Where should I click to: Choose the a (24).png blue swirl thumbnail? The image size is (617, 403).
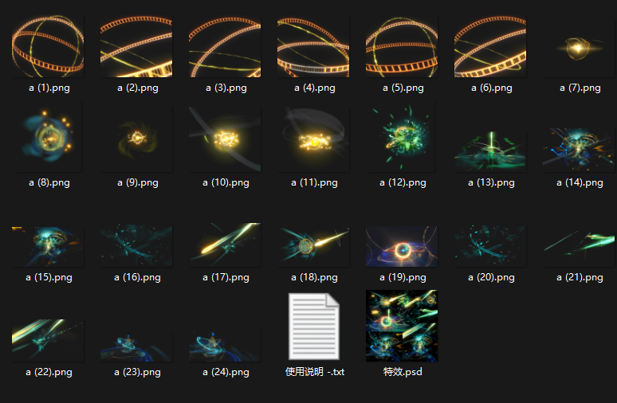point(225,345)
